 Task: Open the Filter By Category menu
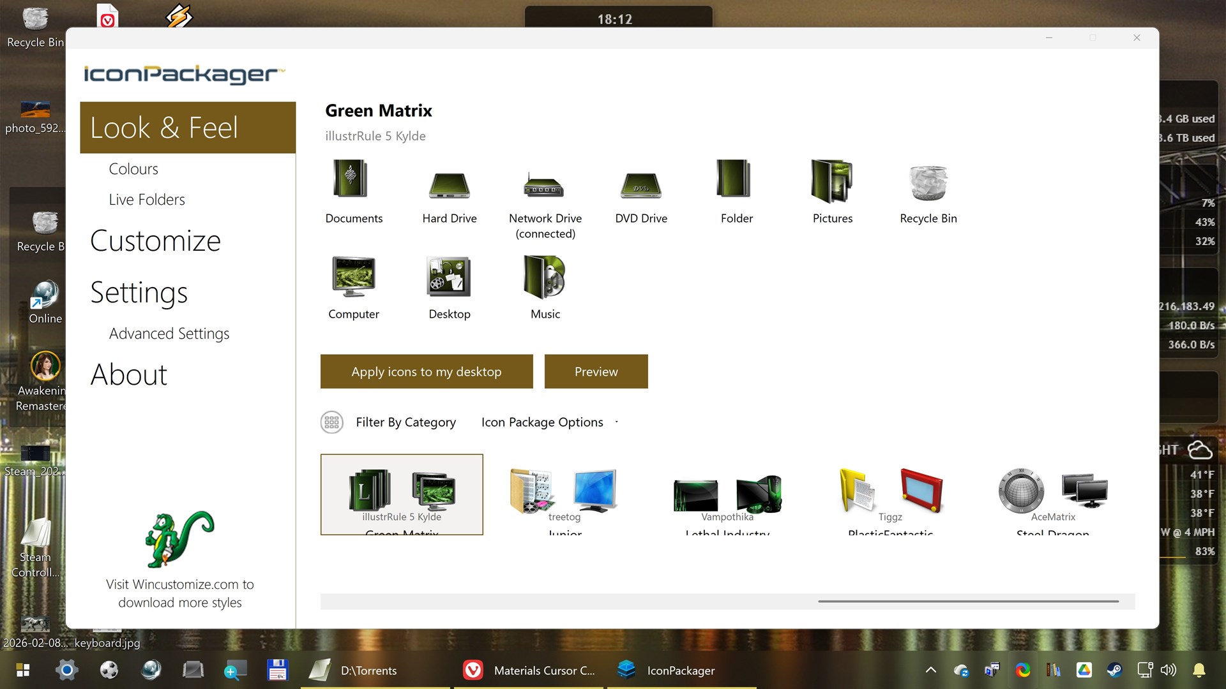click(x=405, y=422)
